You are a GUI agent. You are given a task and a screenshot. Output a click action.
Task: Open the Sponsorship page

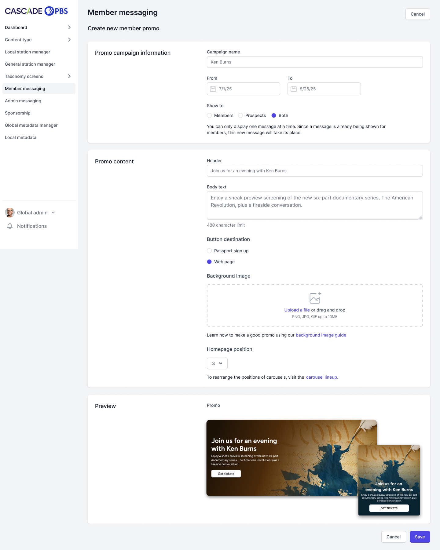[18, 113]
